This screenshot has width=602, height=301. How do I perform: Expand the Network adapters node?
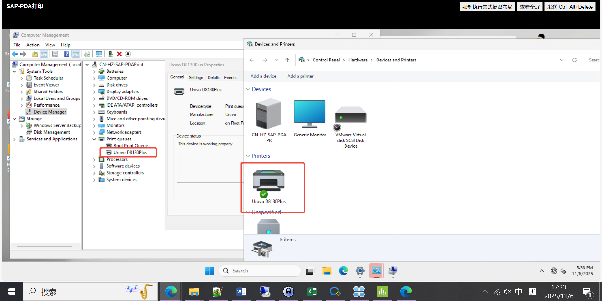[94, 133]
